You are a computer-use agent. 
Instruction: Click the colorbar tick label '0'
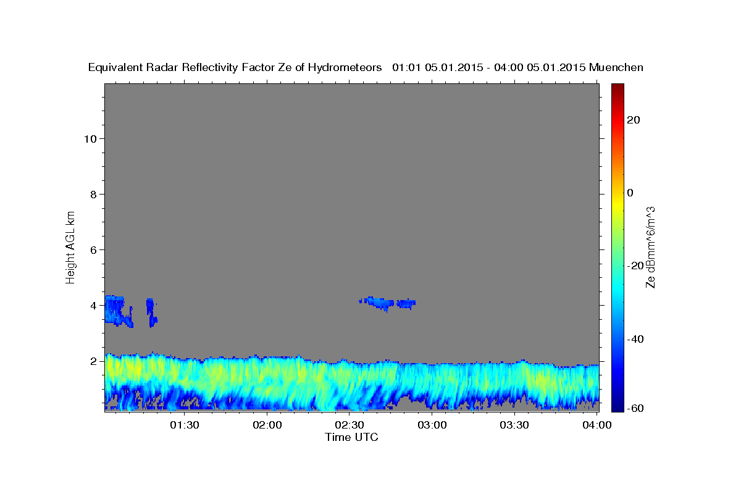(630, 193)
